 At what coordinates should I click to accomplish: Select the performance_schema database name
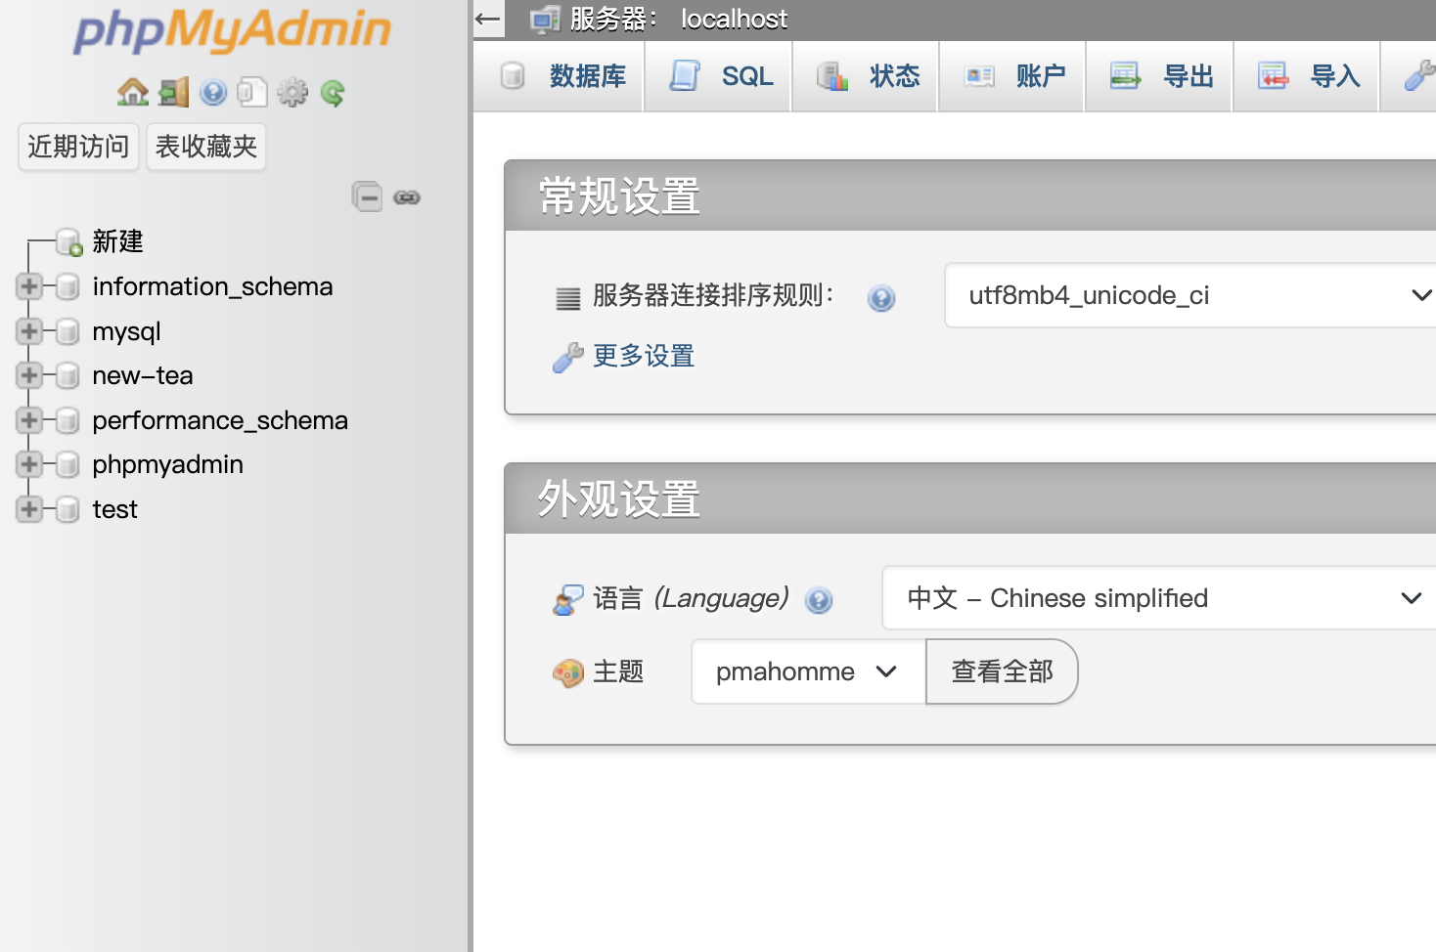220,420
